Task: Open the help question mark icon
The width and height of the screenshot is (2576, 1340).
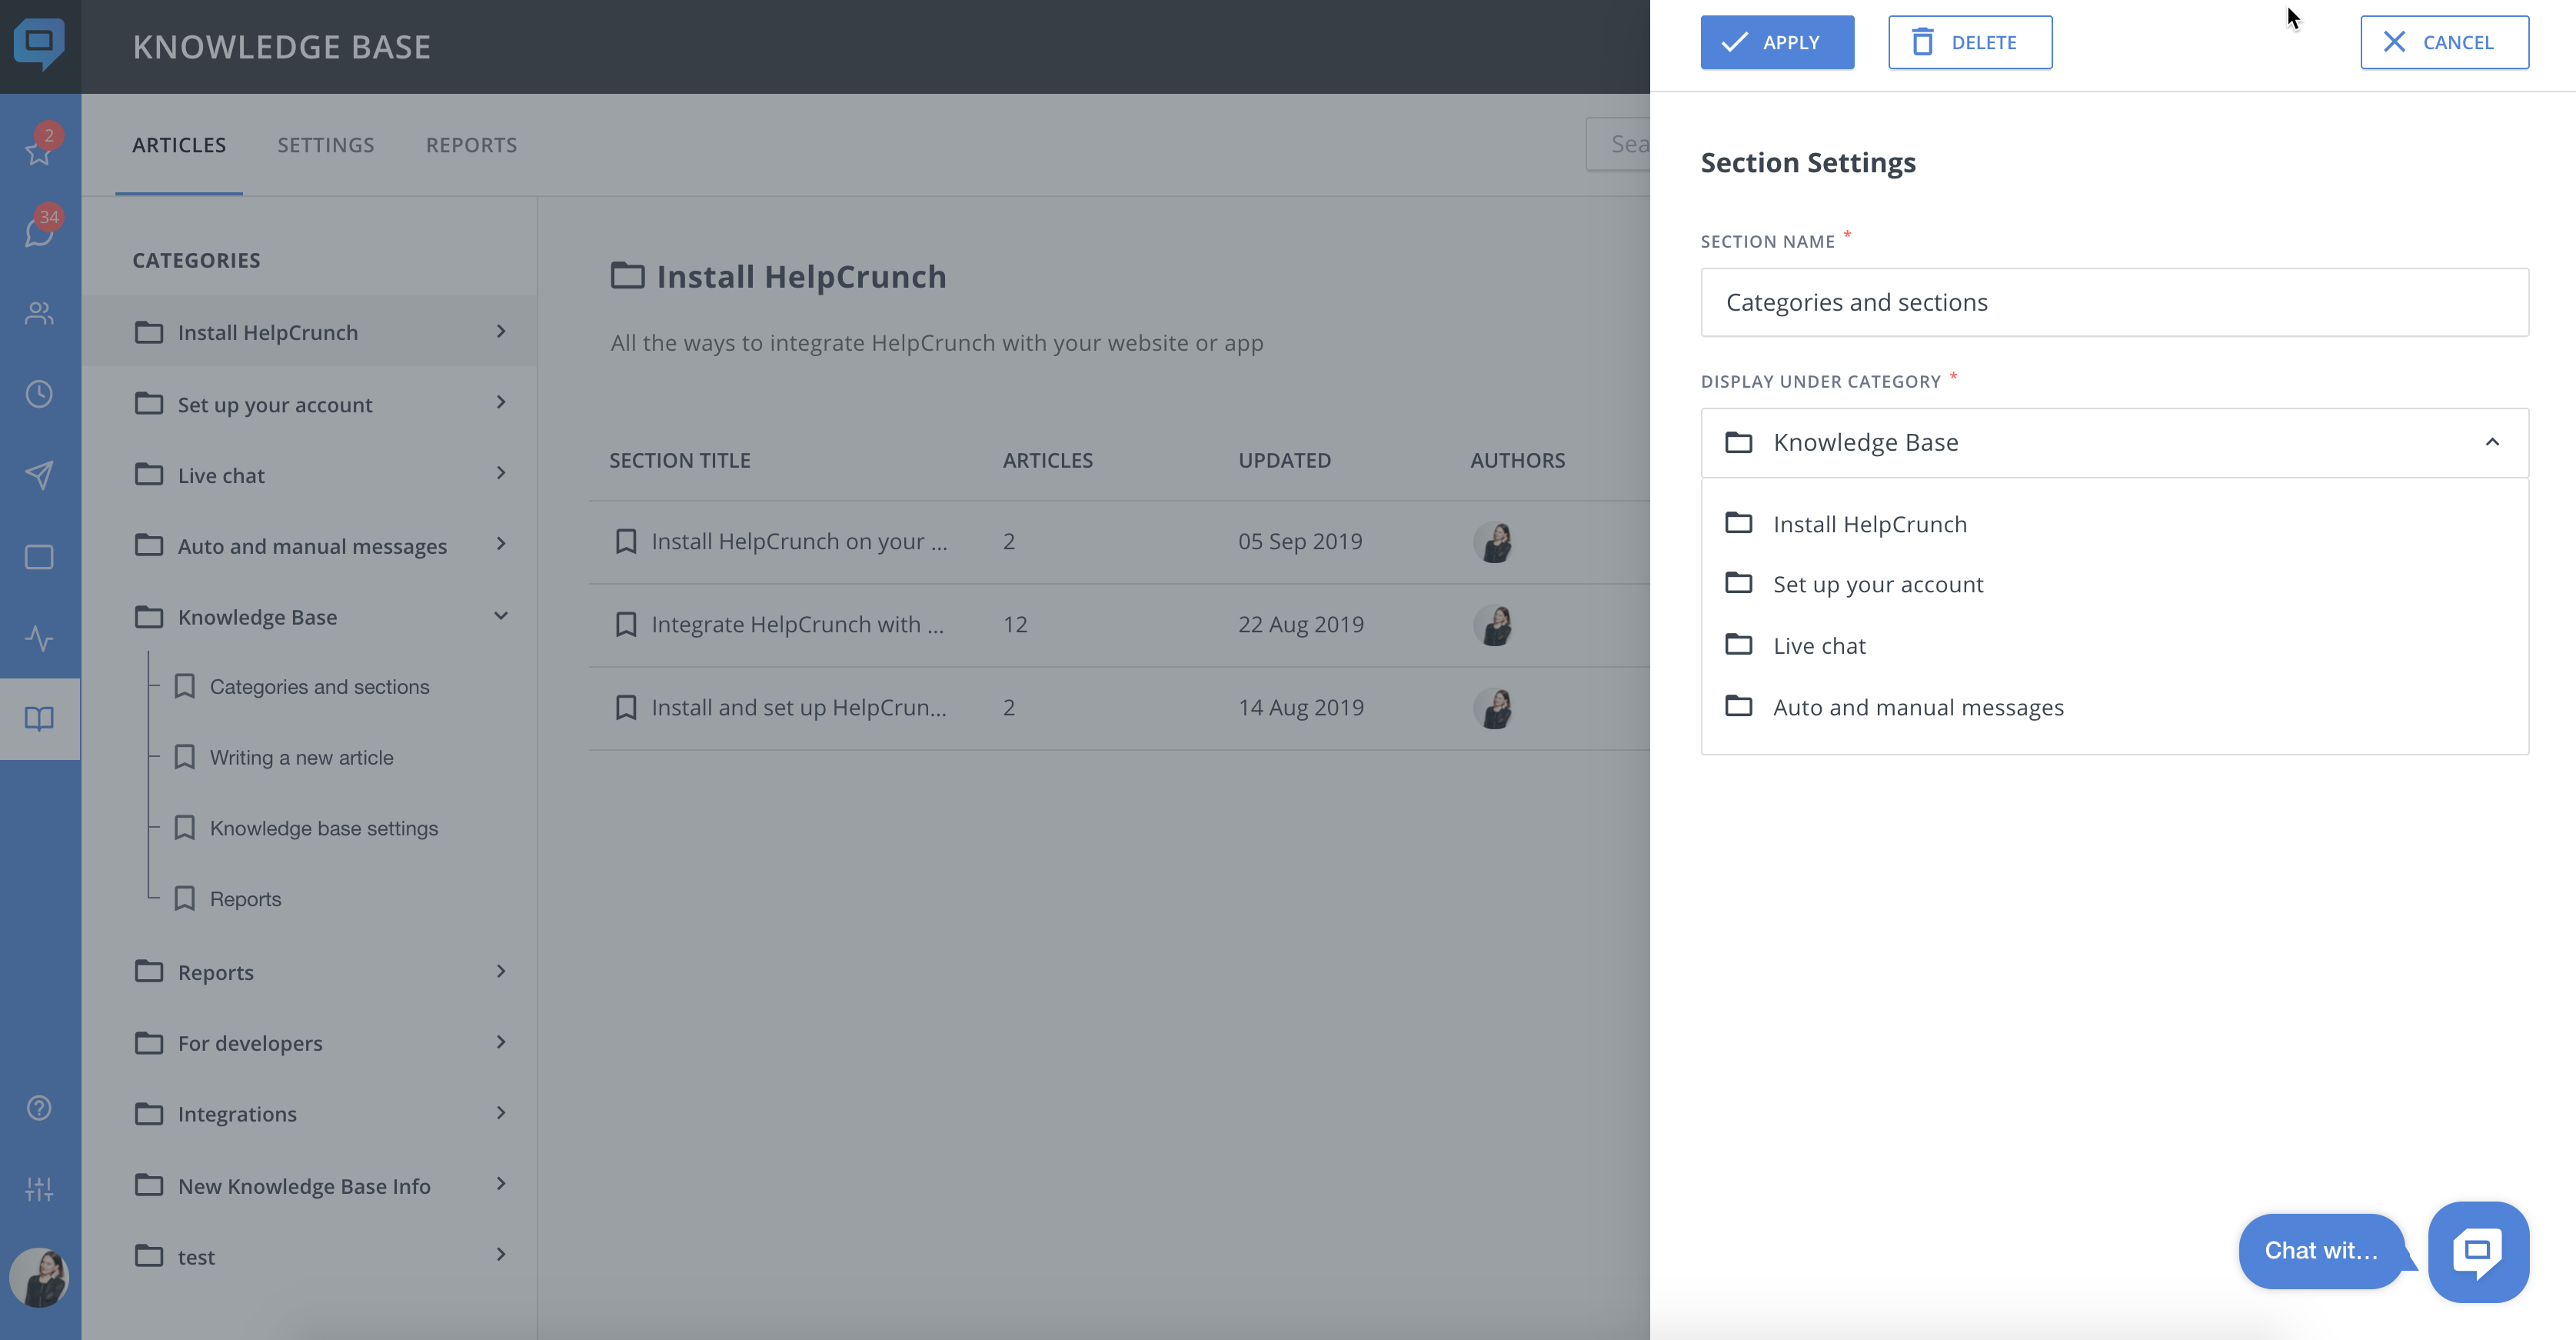Action: click(x=39, y=1108)
